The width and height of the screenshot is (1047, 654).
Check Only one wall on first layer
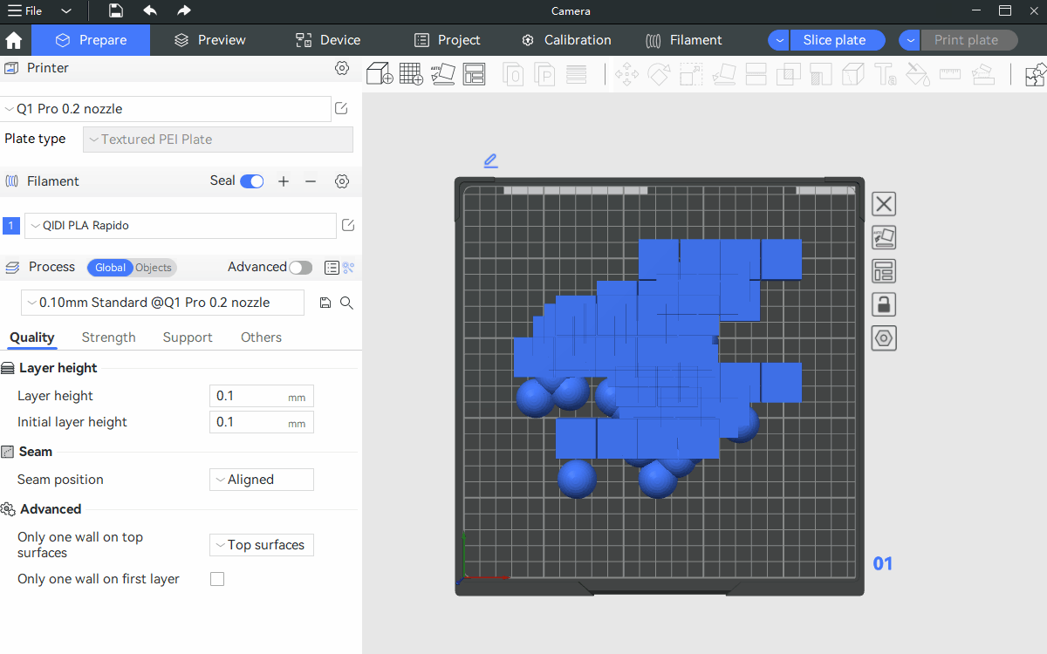217,579
